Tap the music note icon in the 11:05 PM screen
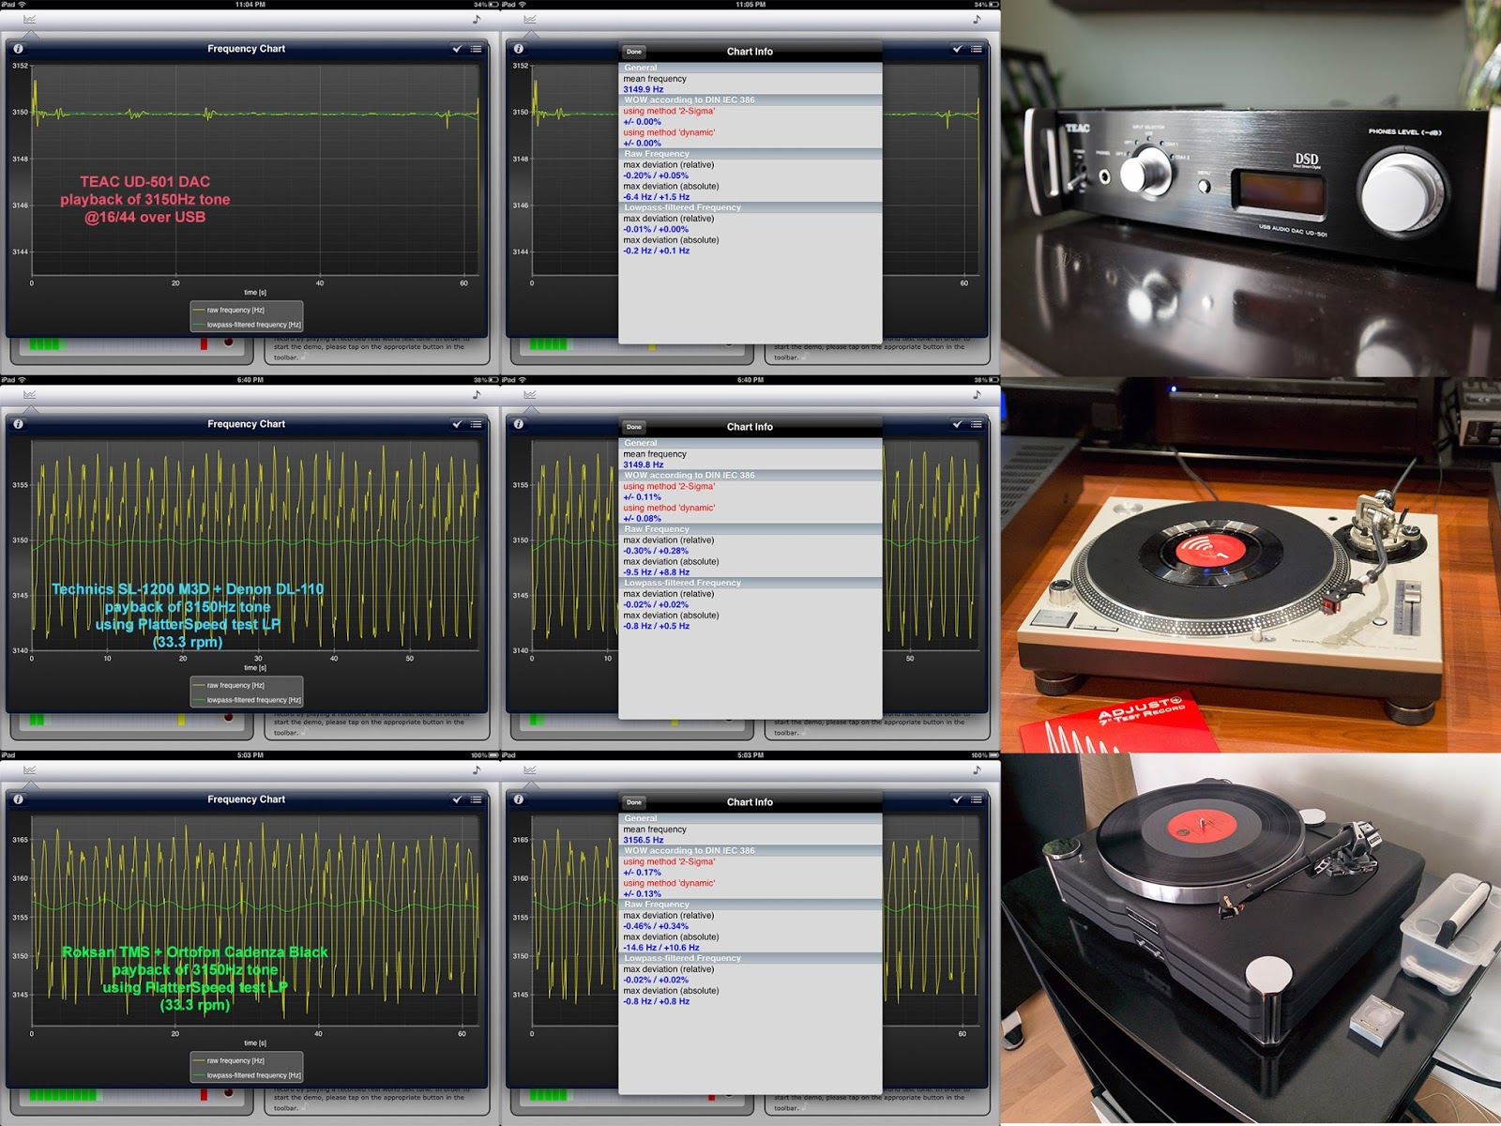 point(977,20)
